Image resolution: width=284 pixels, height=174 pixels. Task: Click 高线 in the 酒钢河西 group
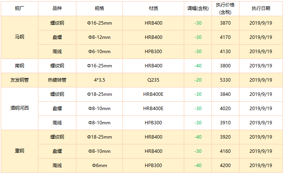[x=57, y=123]
